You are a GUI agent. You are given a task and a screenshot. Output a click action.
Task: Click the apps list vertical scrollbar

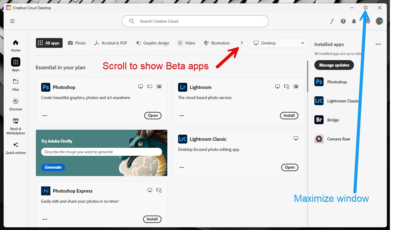pyautogui.click(x=308, y=76)
